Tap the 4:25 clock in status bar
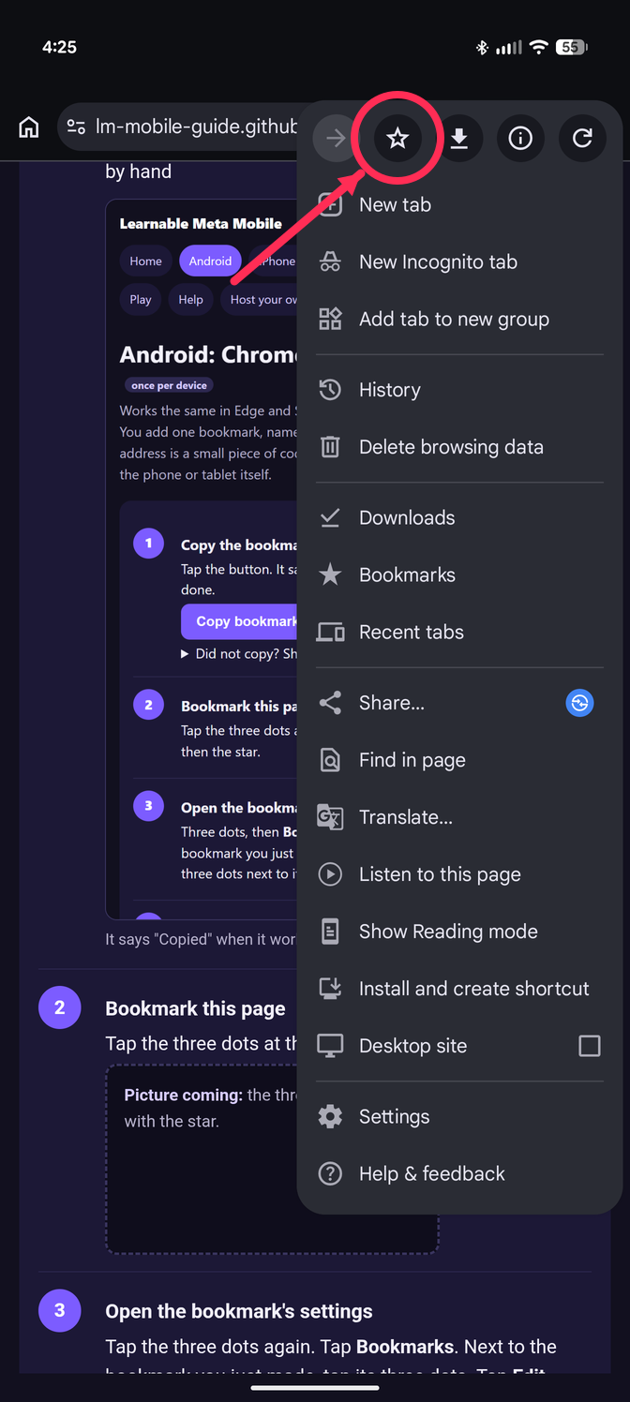 (59, 47)
